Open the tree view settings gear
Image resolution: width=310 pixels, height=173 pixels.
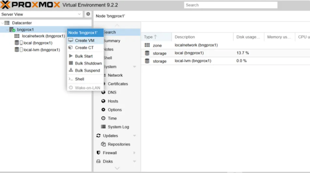click(x=88, y=14)
